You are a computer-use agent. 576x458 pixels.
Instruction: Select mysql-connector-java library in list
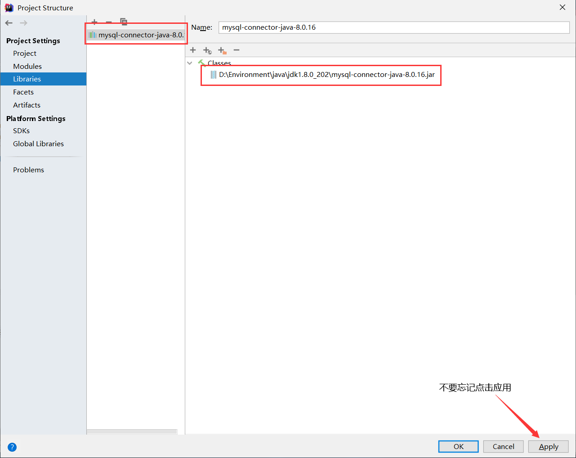136,35
